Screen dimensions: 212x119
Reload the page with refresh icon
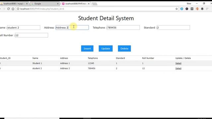click(8, 9)
